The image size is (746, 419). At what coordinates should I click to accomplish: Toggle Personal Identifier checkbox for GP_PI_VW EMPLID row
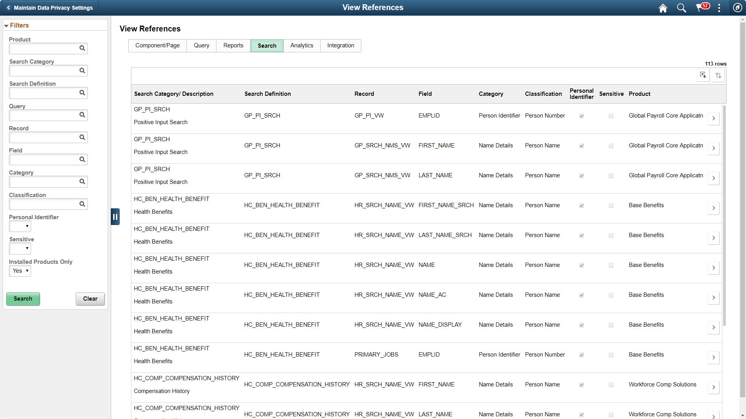(581, 116)
